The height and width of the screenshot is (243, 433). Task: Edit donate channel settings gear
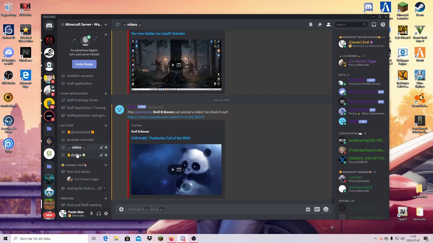point(106,155)
